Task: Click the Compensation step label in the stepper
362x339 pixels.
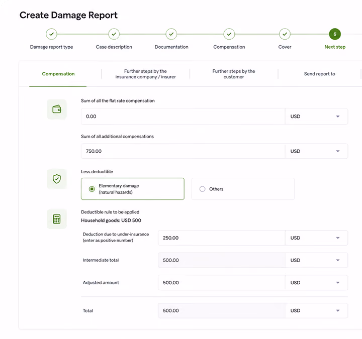Action: [229, 47]
